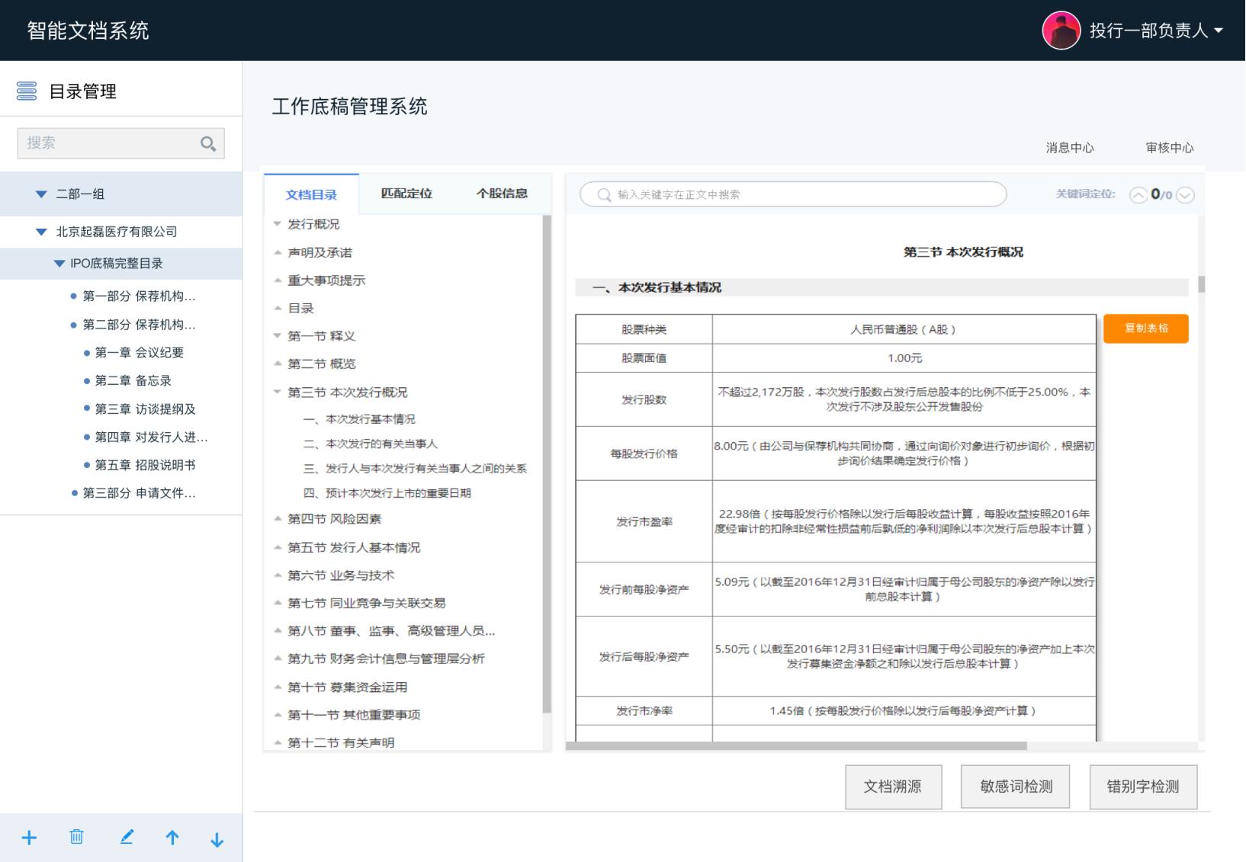Collapse the 发行概况 outline arrow
The image size is (1246, 862).
tap(278, 224)
